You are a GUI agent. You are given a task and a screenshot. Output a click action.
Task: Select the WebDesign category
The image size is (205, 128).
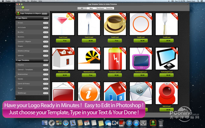32,93
